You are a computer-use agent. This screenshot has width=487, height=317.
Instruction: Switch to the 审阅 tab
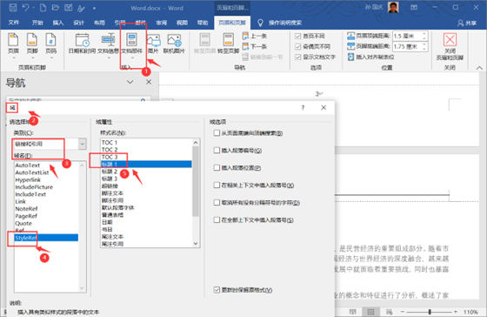tap(161, 23)
